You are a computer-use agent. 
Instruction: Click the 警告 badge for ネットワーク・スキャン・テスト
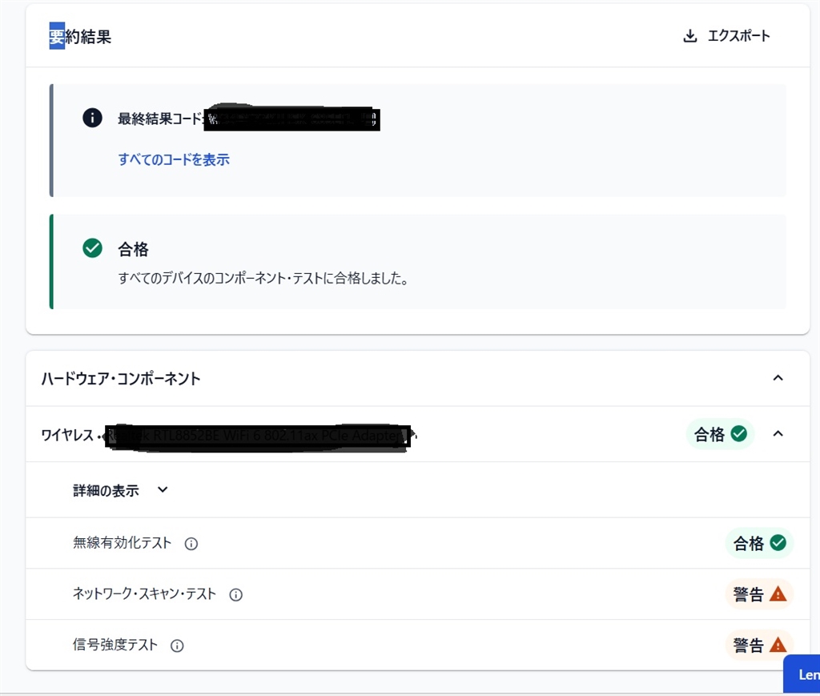(758, 594)
